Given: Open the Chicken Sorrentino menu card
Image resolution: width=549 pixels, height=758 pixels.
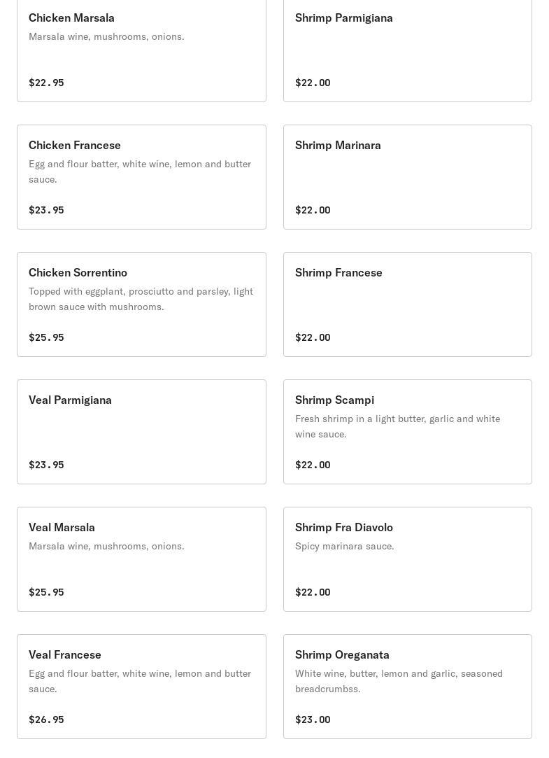Looking at the screenshot, I should 78,273.
